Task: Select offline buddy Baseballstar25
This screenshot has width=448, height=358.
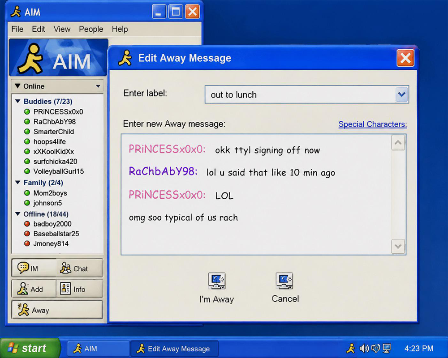Action: (56, 234)
